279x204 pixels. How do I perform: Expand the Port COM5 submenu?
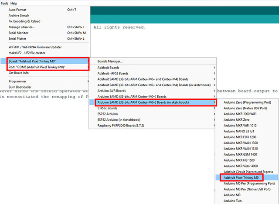coord(37,67)
